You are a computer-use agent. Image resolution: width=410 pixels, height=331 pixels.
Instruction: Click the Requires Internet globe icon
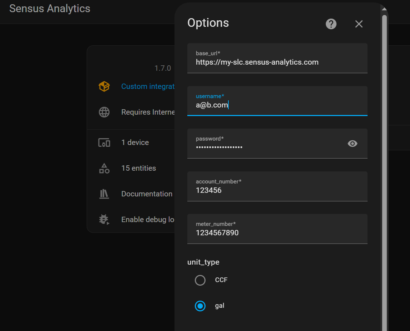point(104,112)
